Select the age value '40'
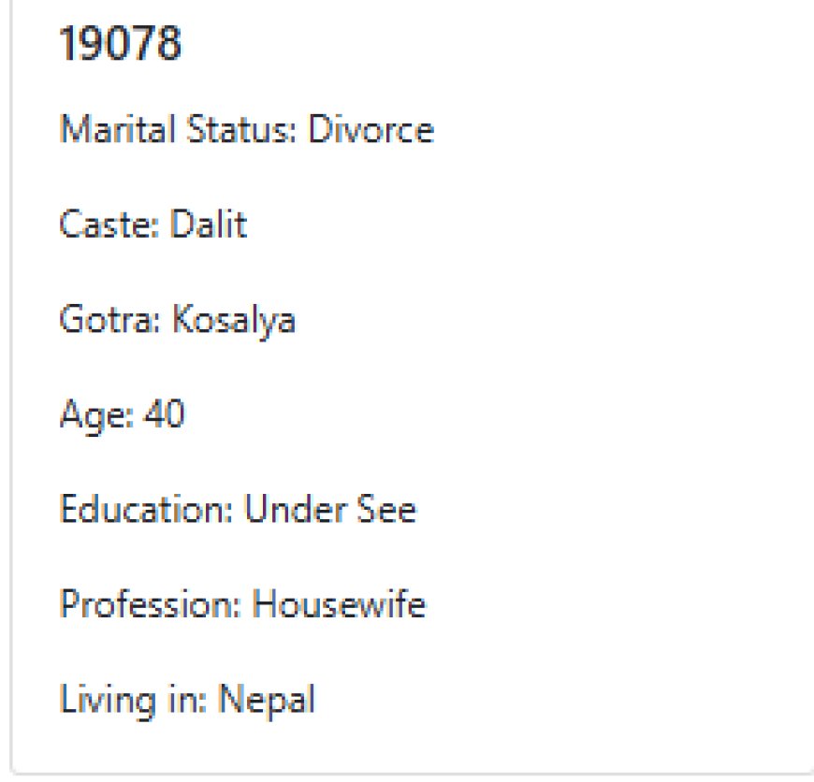Image resolution: width=814 pixels, height=782 pixels. (164, 414)
